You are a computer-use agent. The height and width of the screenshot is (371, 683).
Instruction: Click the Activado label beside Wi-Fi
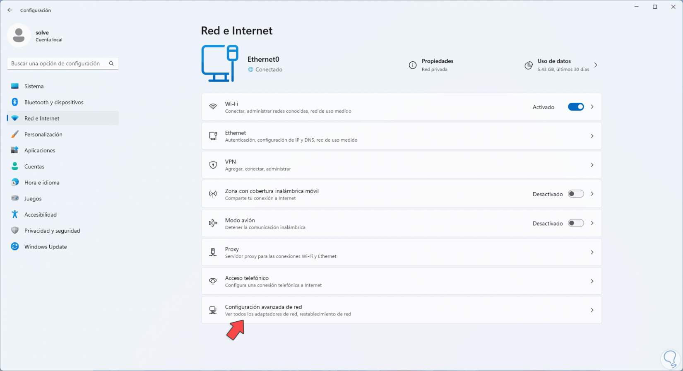(x=544, y=107)
